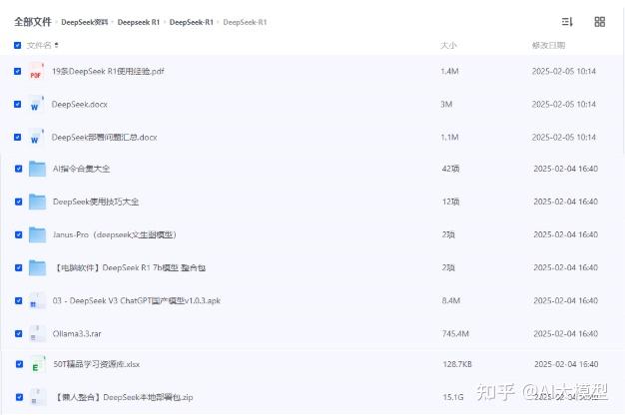Click archive icon of Ollama3.3.rar

pyautogui.click(x=36, y=333)
